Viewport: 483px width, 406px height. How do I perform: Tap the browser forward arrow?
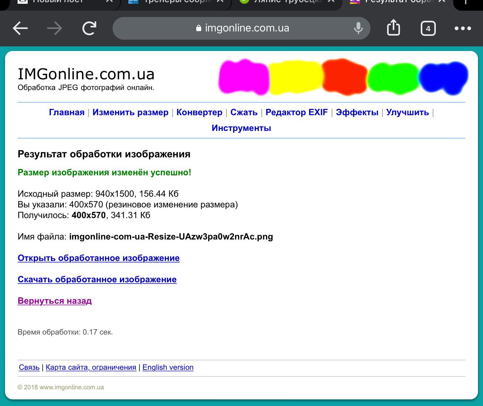pyautogui.click(x=55, y=28)
